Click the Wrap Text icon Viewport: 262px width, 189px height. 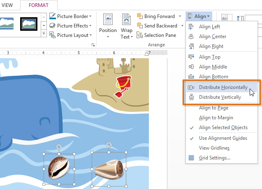(x=127, y=19)
